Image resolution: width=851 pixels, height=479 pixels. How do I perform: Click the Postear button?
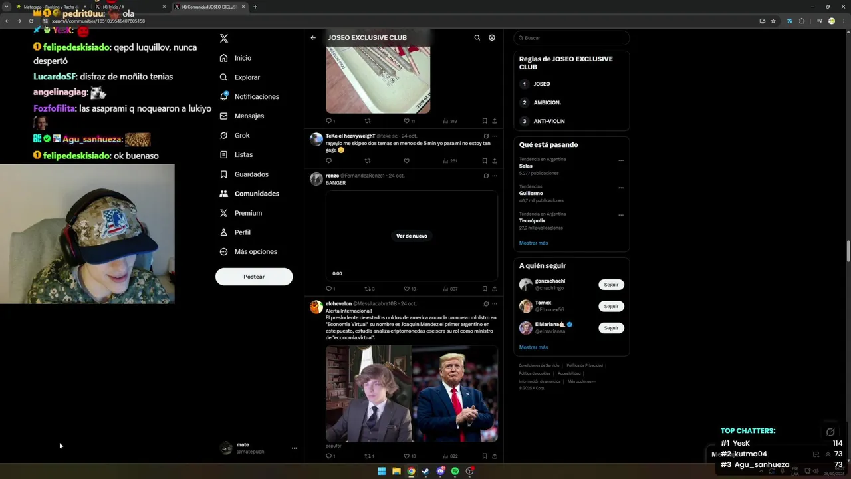coord(254,277)
